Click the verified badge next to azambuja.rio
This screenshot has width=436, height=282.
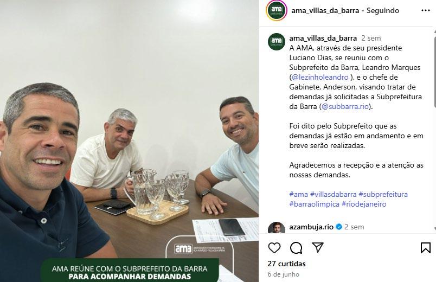point(339,227)
